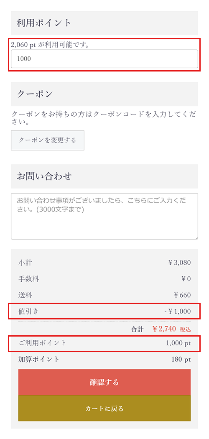Click the お問い合わせ section header
209x439 pixels.
click(x=104, y=176)
